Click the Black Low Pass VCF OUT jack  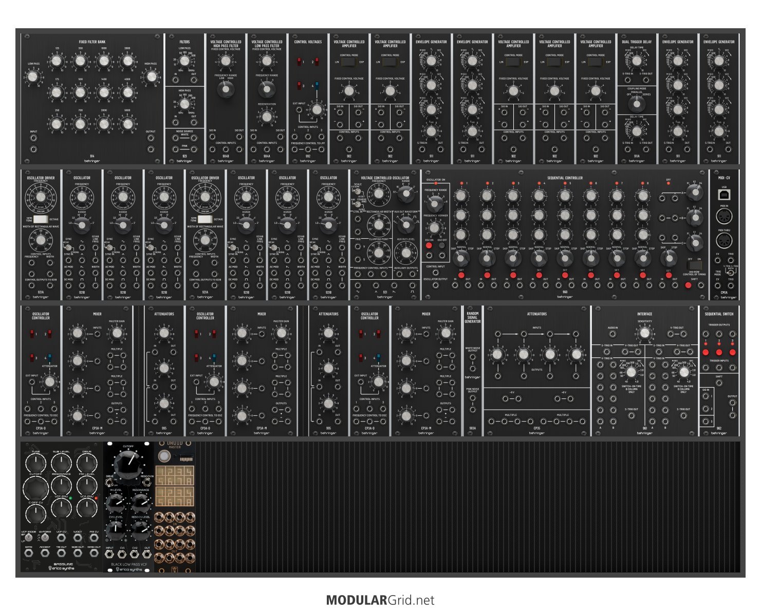pyautogui.click(x=147, y=555)
